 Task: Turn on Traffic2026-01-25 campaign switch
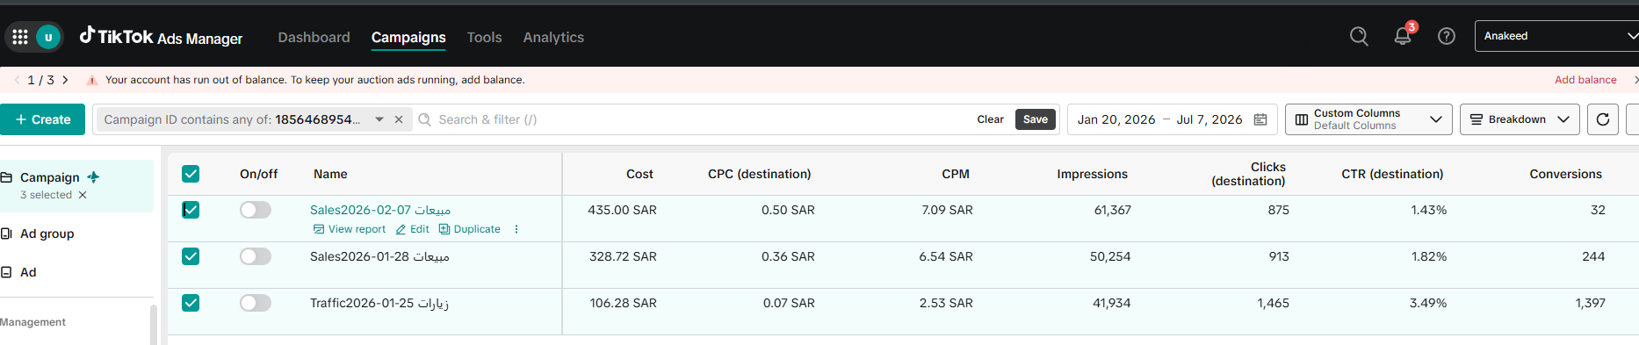[x=256, y=303]
